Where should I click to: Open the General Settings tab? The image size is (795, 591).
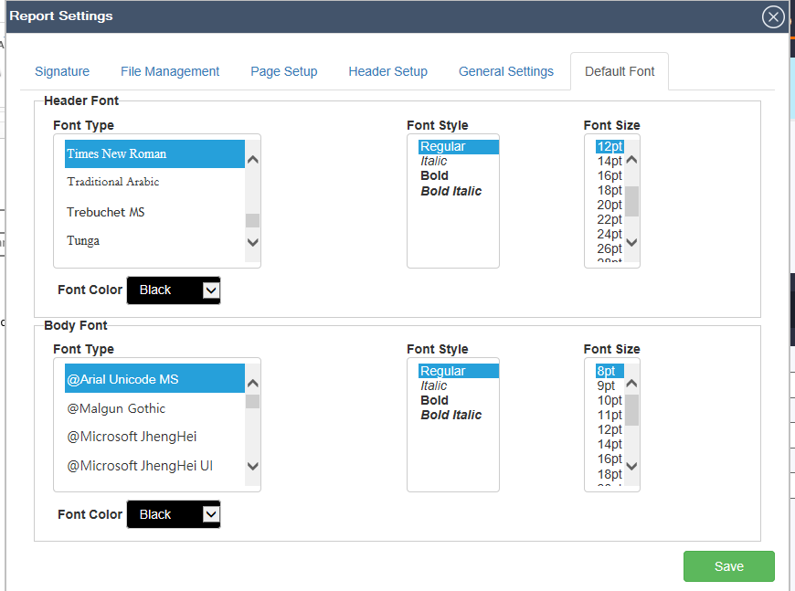tap(506, 71)
